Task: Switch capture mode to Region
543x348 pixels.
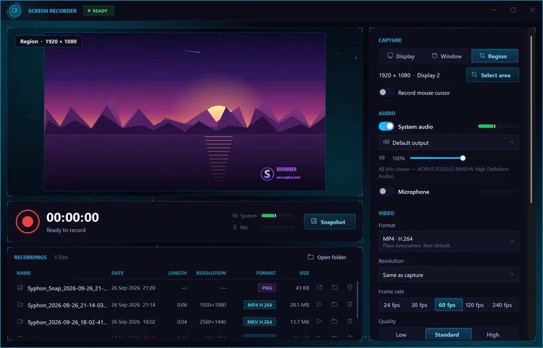Action: click(495, 56)
